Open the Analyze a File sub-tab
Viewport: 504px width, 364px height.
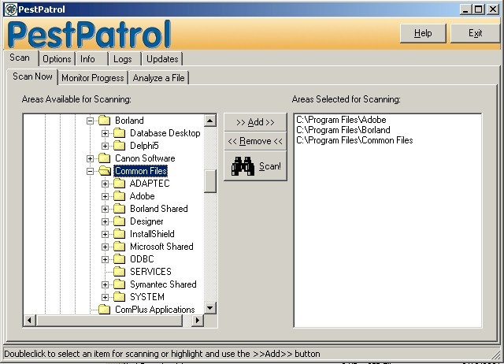click(x=159, y=78)
